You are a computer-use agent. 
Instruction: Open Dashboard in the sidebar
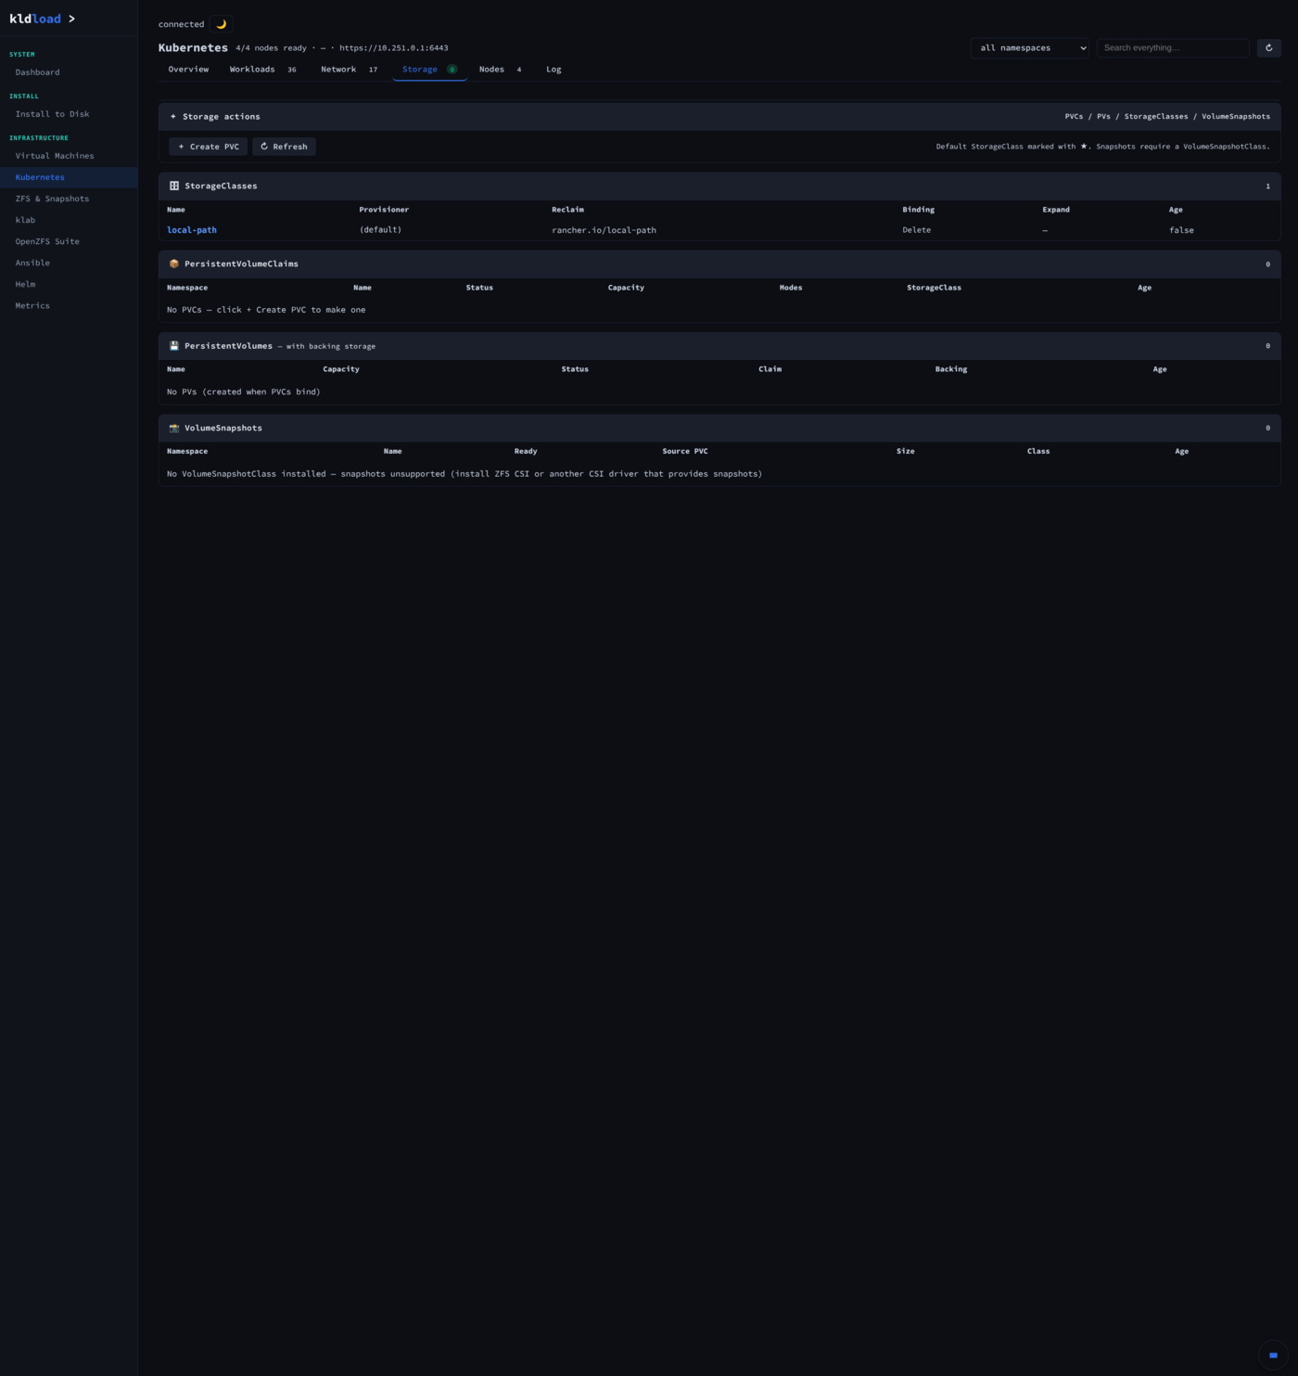pos(69,72)
